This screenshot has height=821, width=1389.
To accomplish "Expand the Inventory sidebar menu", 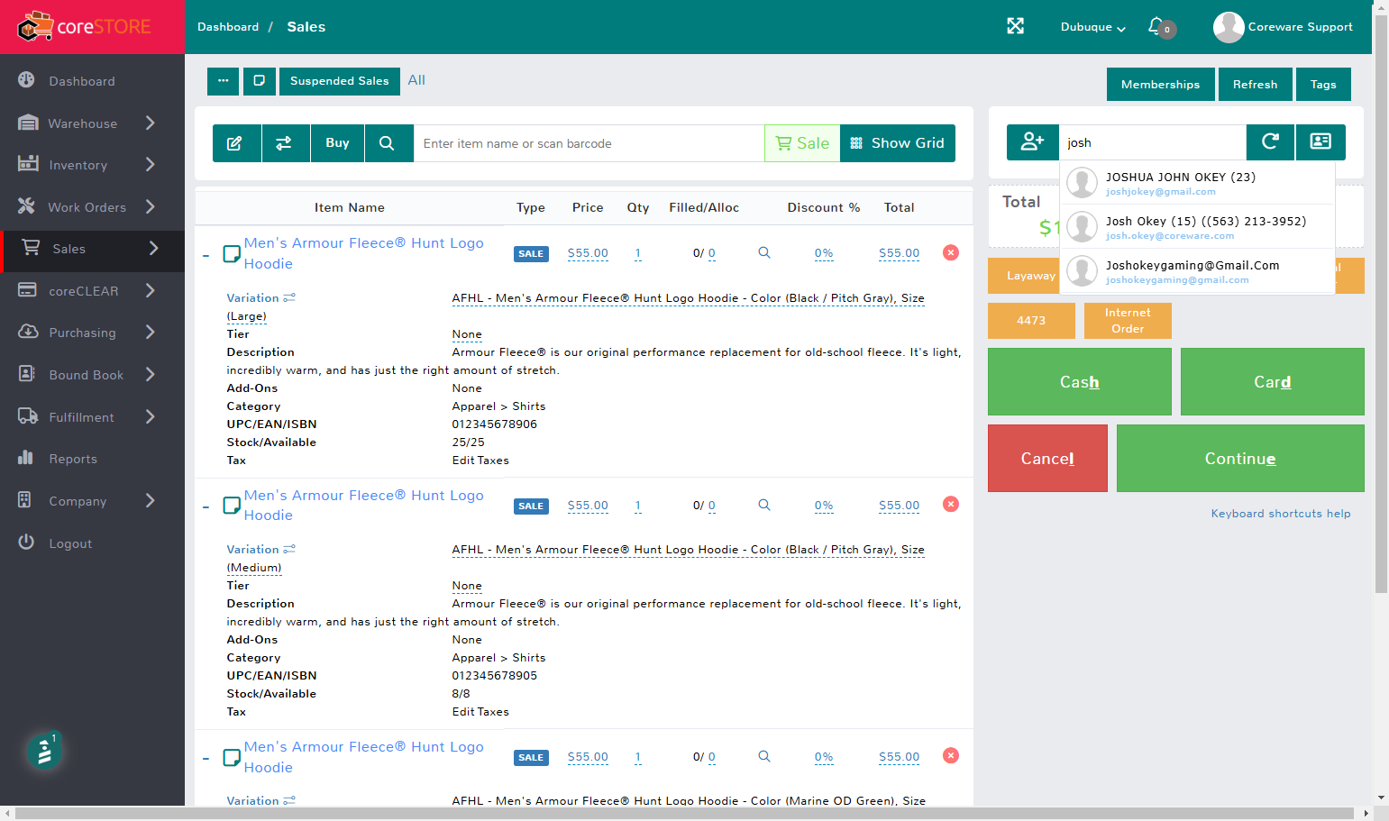I will point(92,165).
